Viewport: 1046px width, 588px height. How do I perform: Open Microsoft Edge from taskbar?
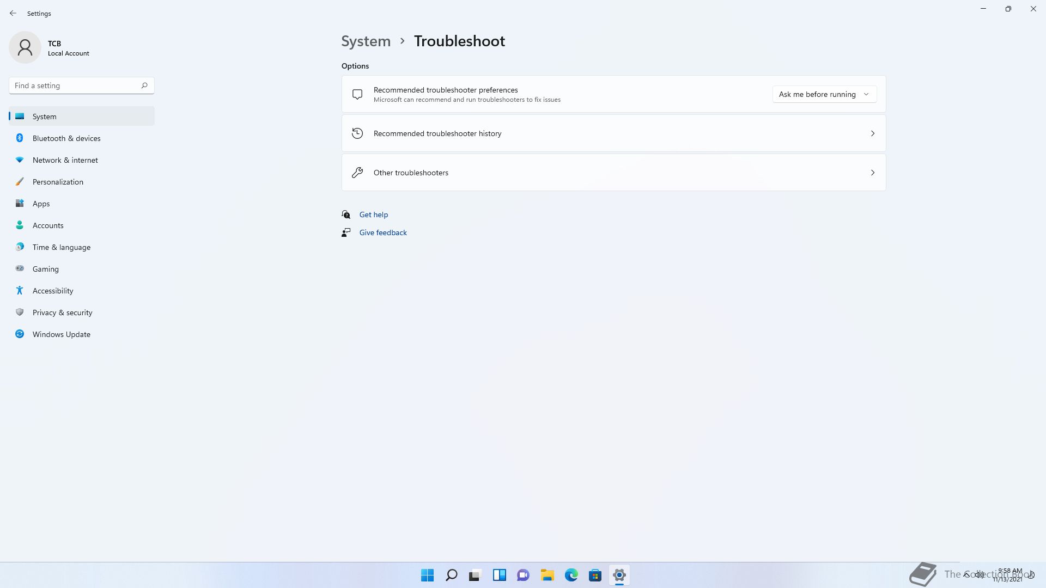[x=571, y=575]
